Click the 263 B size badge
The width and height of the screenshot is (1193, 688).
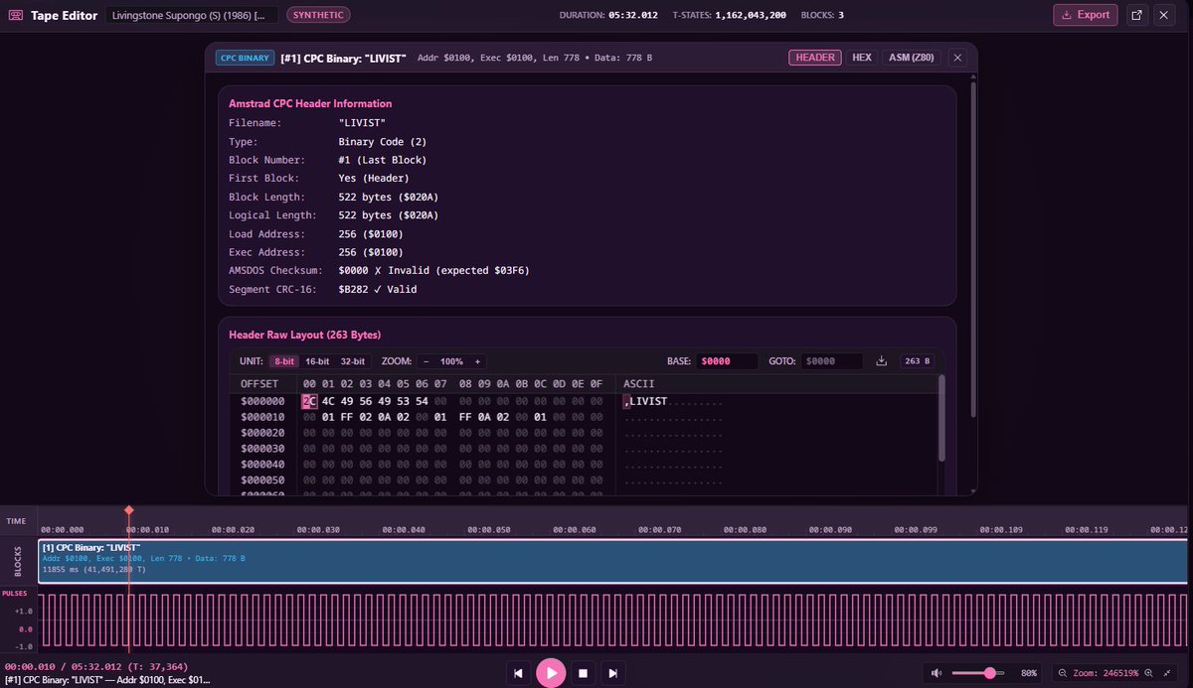[917, 361]
